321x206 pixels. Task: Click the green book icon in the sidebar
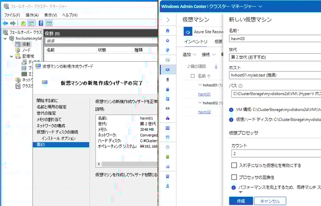pyautogui.click(x=168, y=157)
